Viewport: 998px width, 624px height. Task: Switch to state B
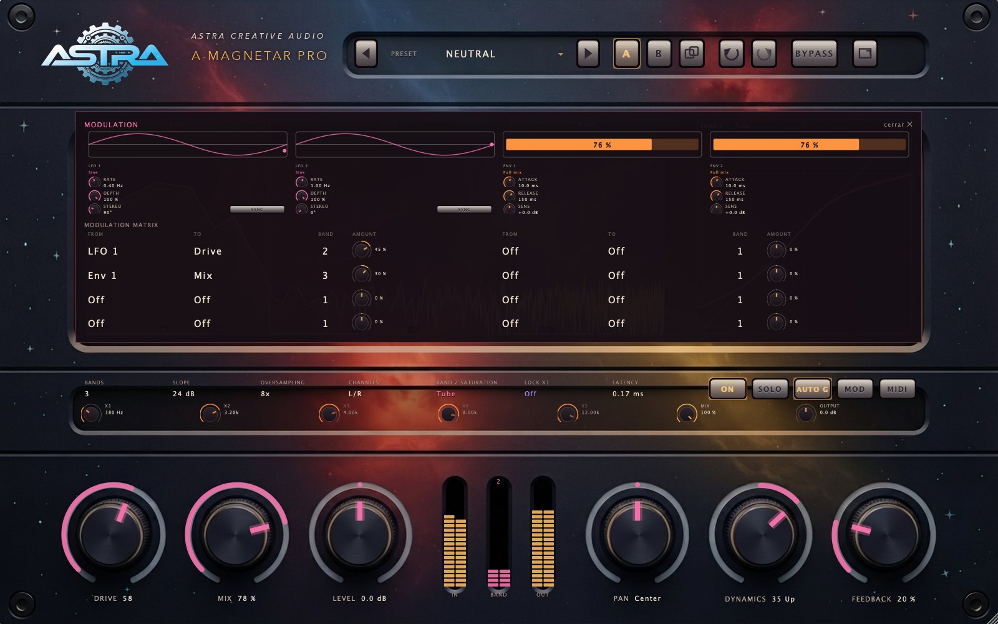click(x=659, y=54)
